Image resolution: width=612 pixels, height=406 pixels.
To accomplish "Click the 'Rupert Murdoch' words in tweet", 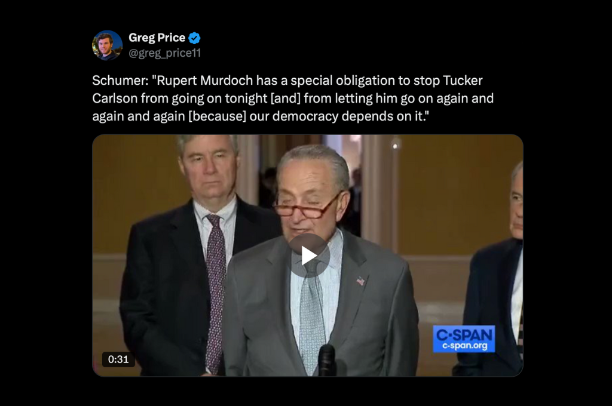I will (204, 81).
